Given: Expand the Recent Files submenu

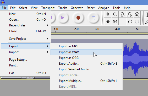Looking at the screenshot, I should [25, 25].
